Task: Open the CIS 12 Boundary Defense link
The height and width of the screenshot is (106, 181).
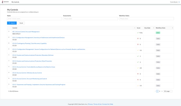Action: coord(33,55)
